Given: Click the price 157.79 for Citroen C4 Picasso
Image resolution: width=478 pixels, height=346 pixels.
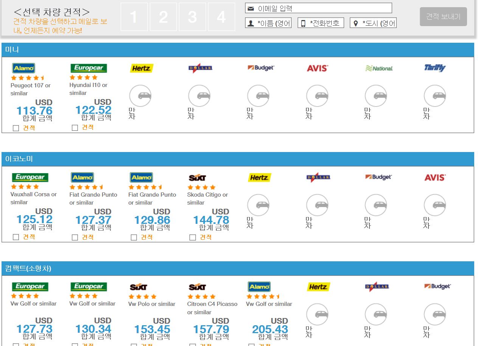Looking at the screenshot, I should tap(211, 329).
